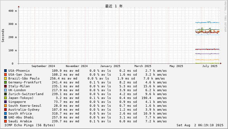The width and height of the screenshot is (228, 129).
Task: Click the 'March 2025' x-axis label
Action: (x=143, y=66)
